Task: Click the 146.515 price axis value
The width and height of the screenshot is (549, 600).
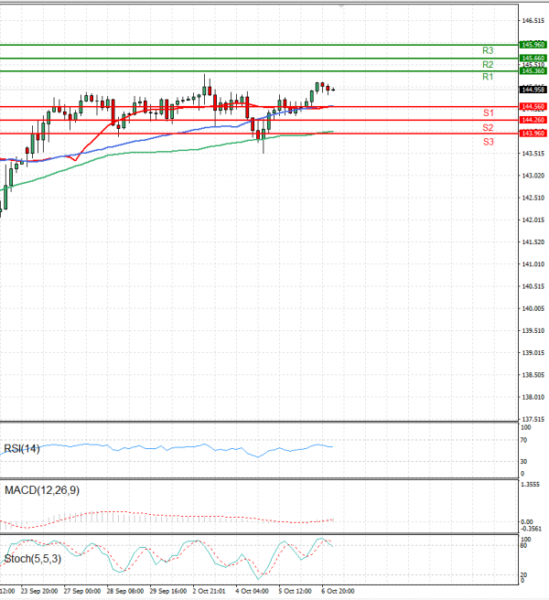Action: click(x=533, y=21)
